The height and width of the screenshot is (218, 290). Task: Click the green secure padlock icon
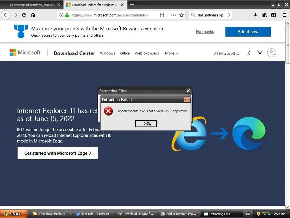[67, 15]
